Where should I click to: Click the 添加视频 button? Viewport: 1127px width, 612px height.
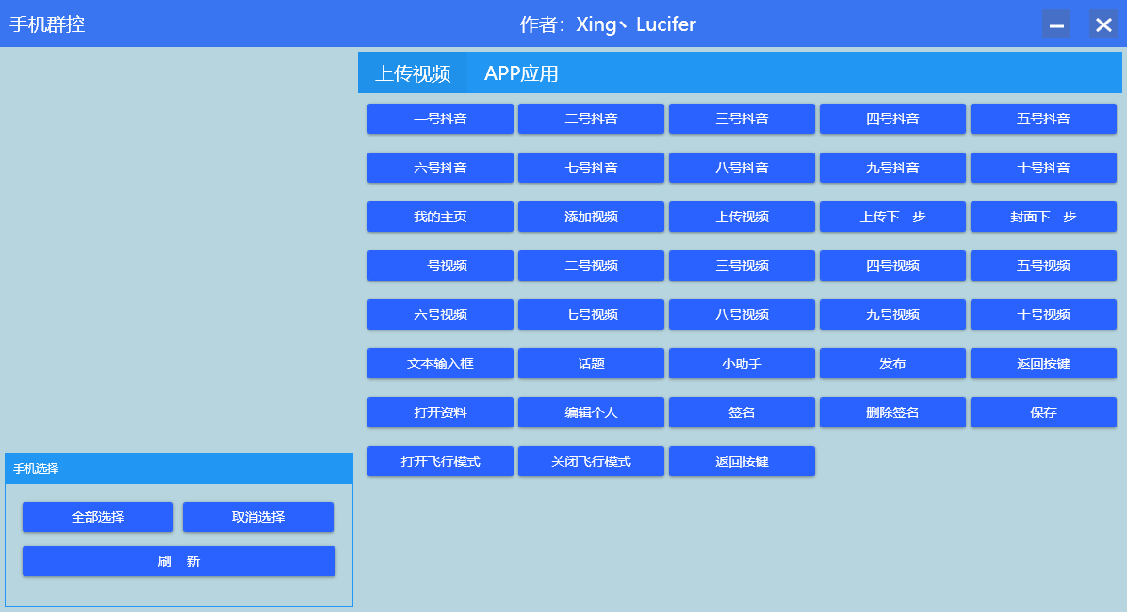click(591, 217)
